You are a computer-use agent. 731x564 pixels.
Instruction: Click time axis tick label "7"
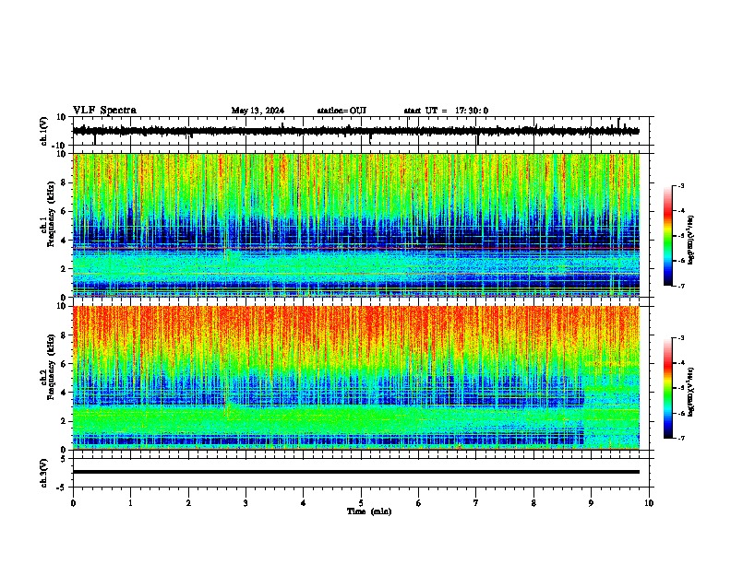476,503
